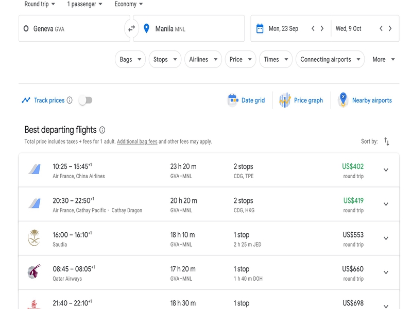
Task: Open the Economy class dropdown
Action: 128,4
